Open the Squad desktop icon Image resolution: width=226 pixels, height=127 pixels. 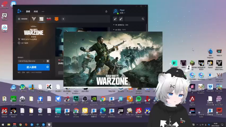click(210, 64)
